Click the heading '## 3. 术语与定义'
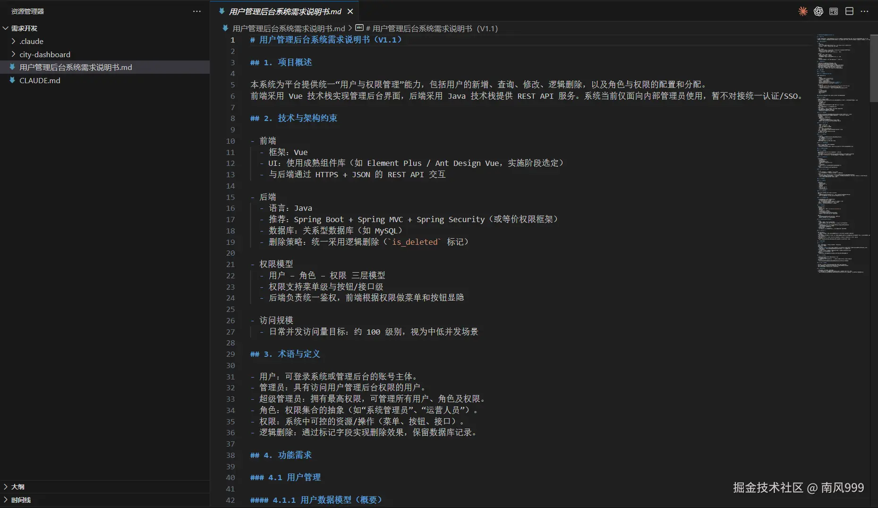Image resolution: width=878 pixels, height=508 pixels. 285,354
